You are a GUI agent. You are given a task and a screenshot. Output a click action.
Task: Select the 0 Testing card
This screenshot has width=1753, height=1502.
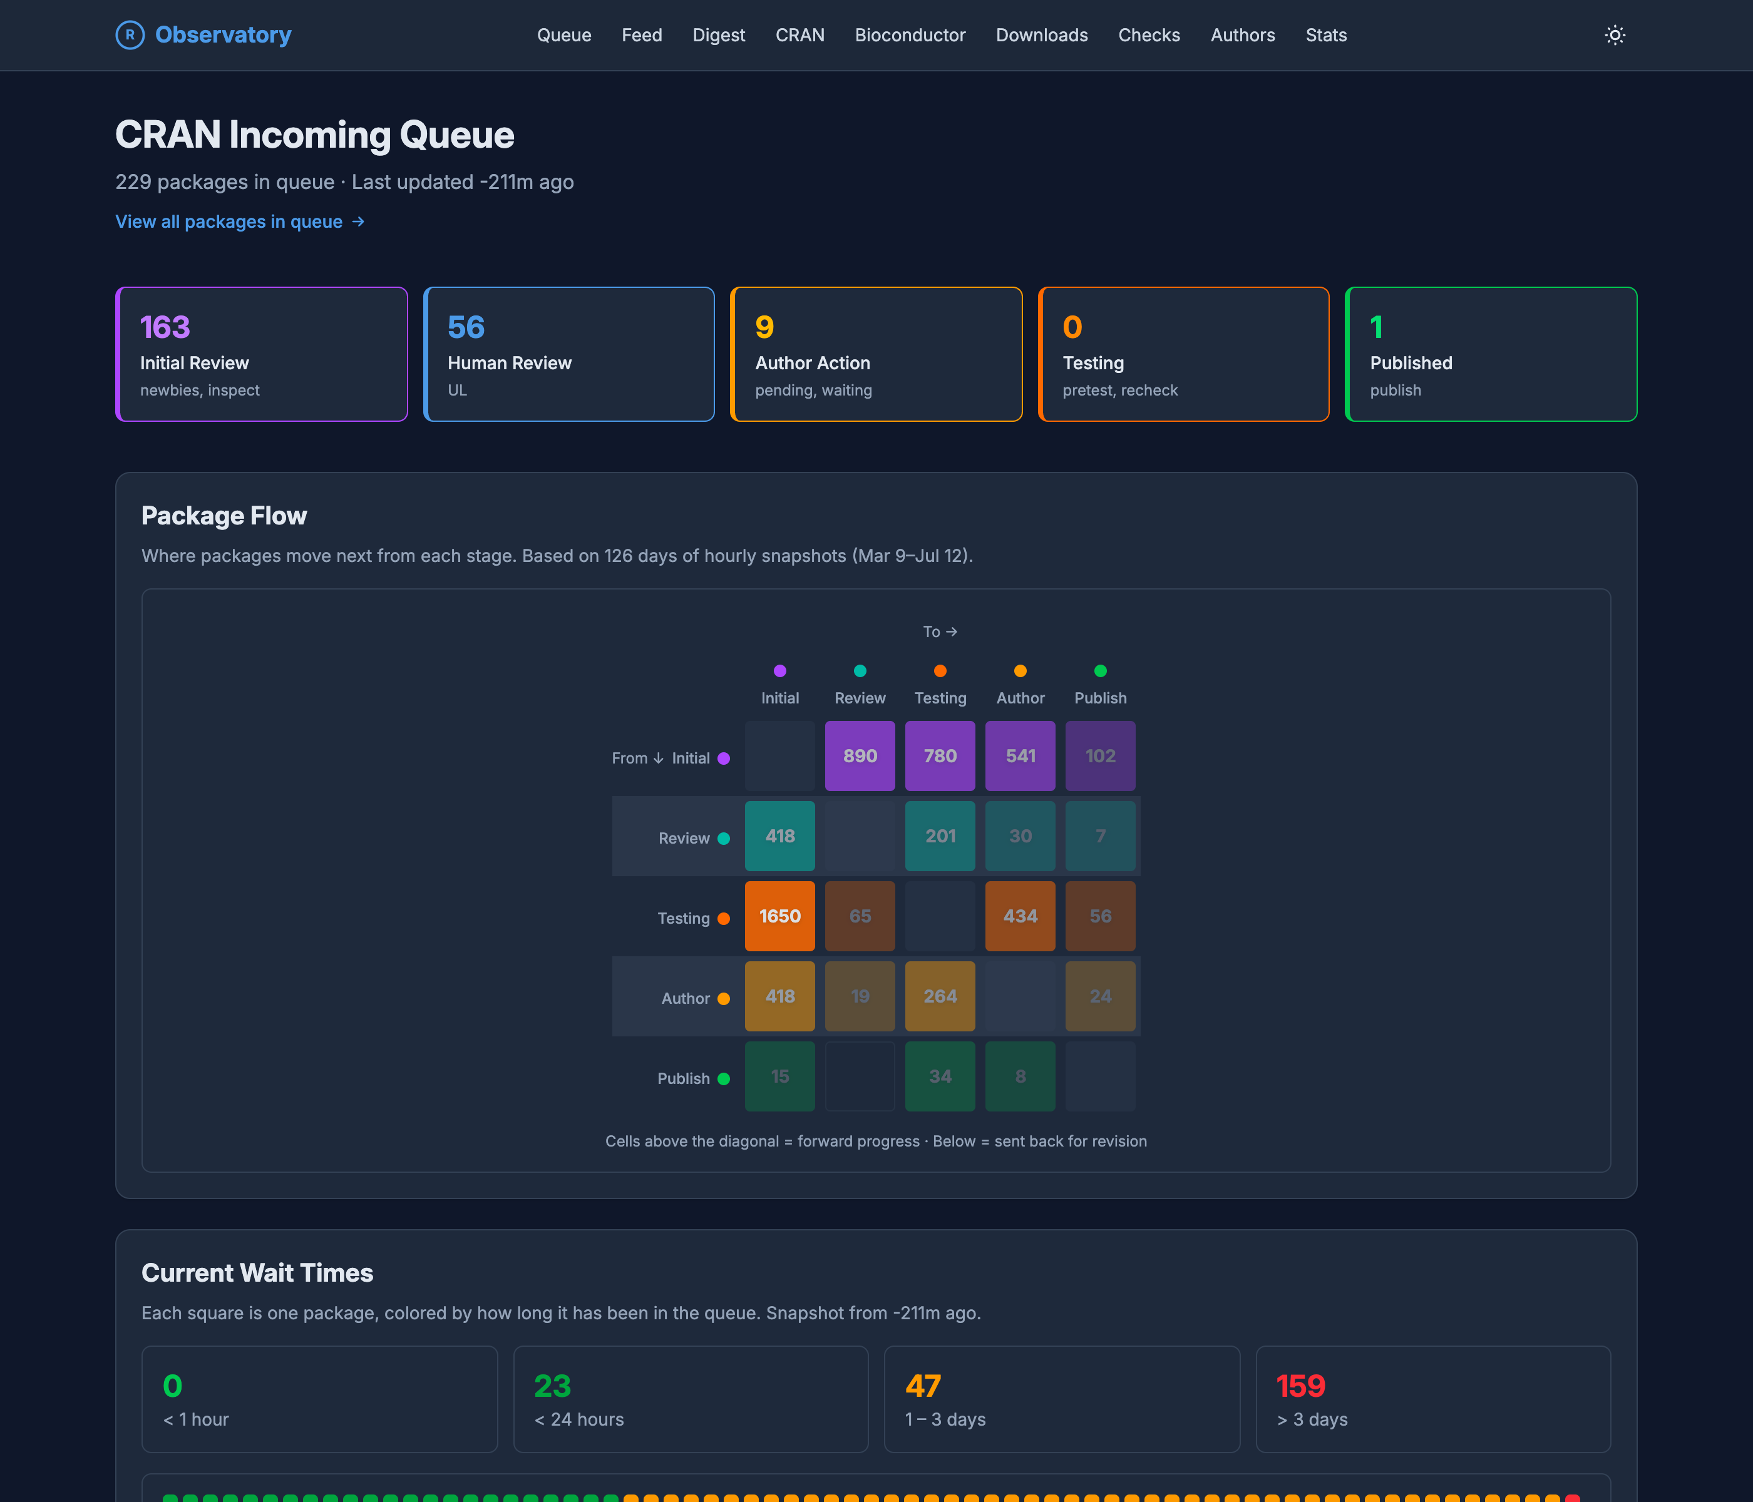pos(1184,354)
